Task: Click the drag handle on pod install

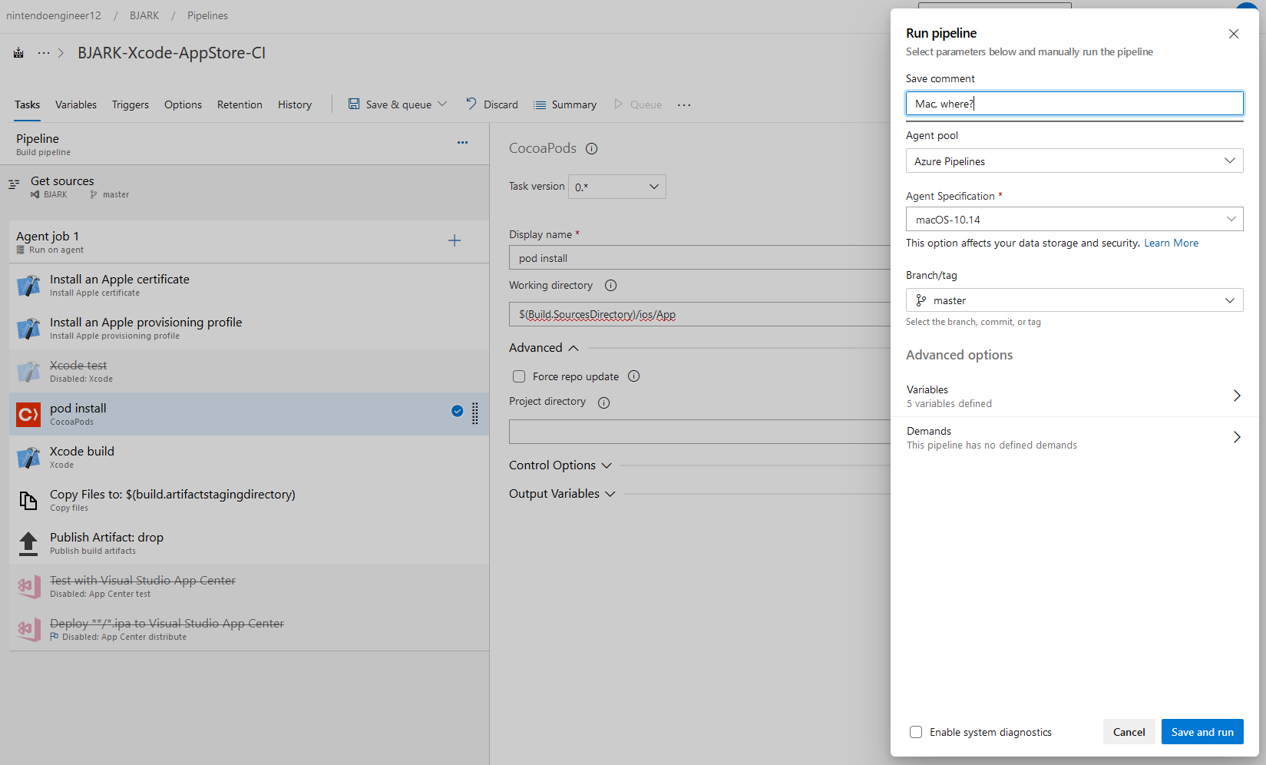Action: click(475, 413)
